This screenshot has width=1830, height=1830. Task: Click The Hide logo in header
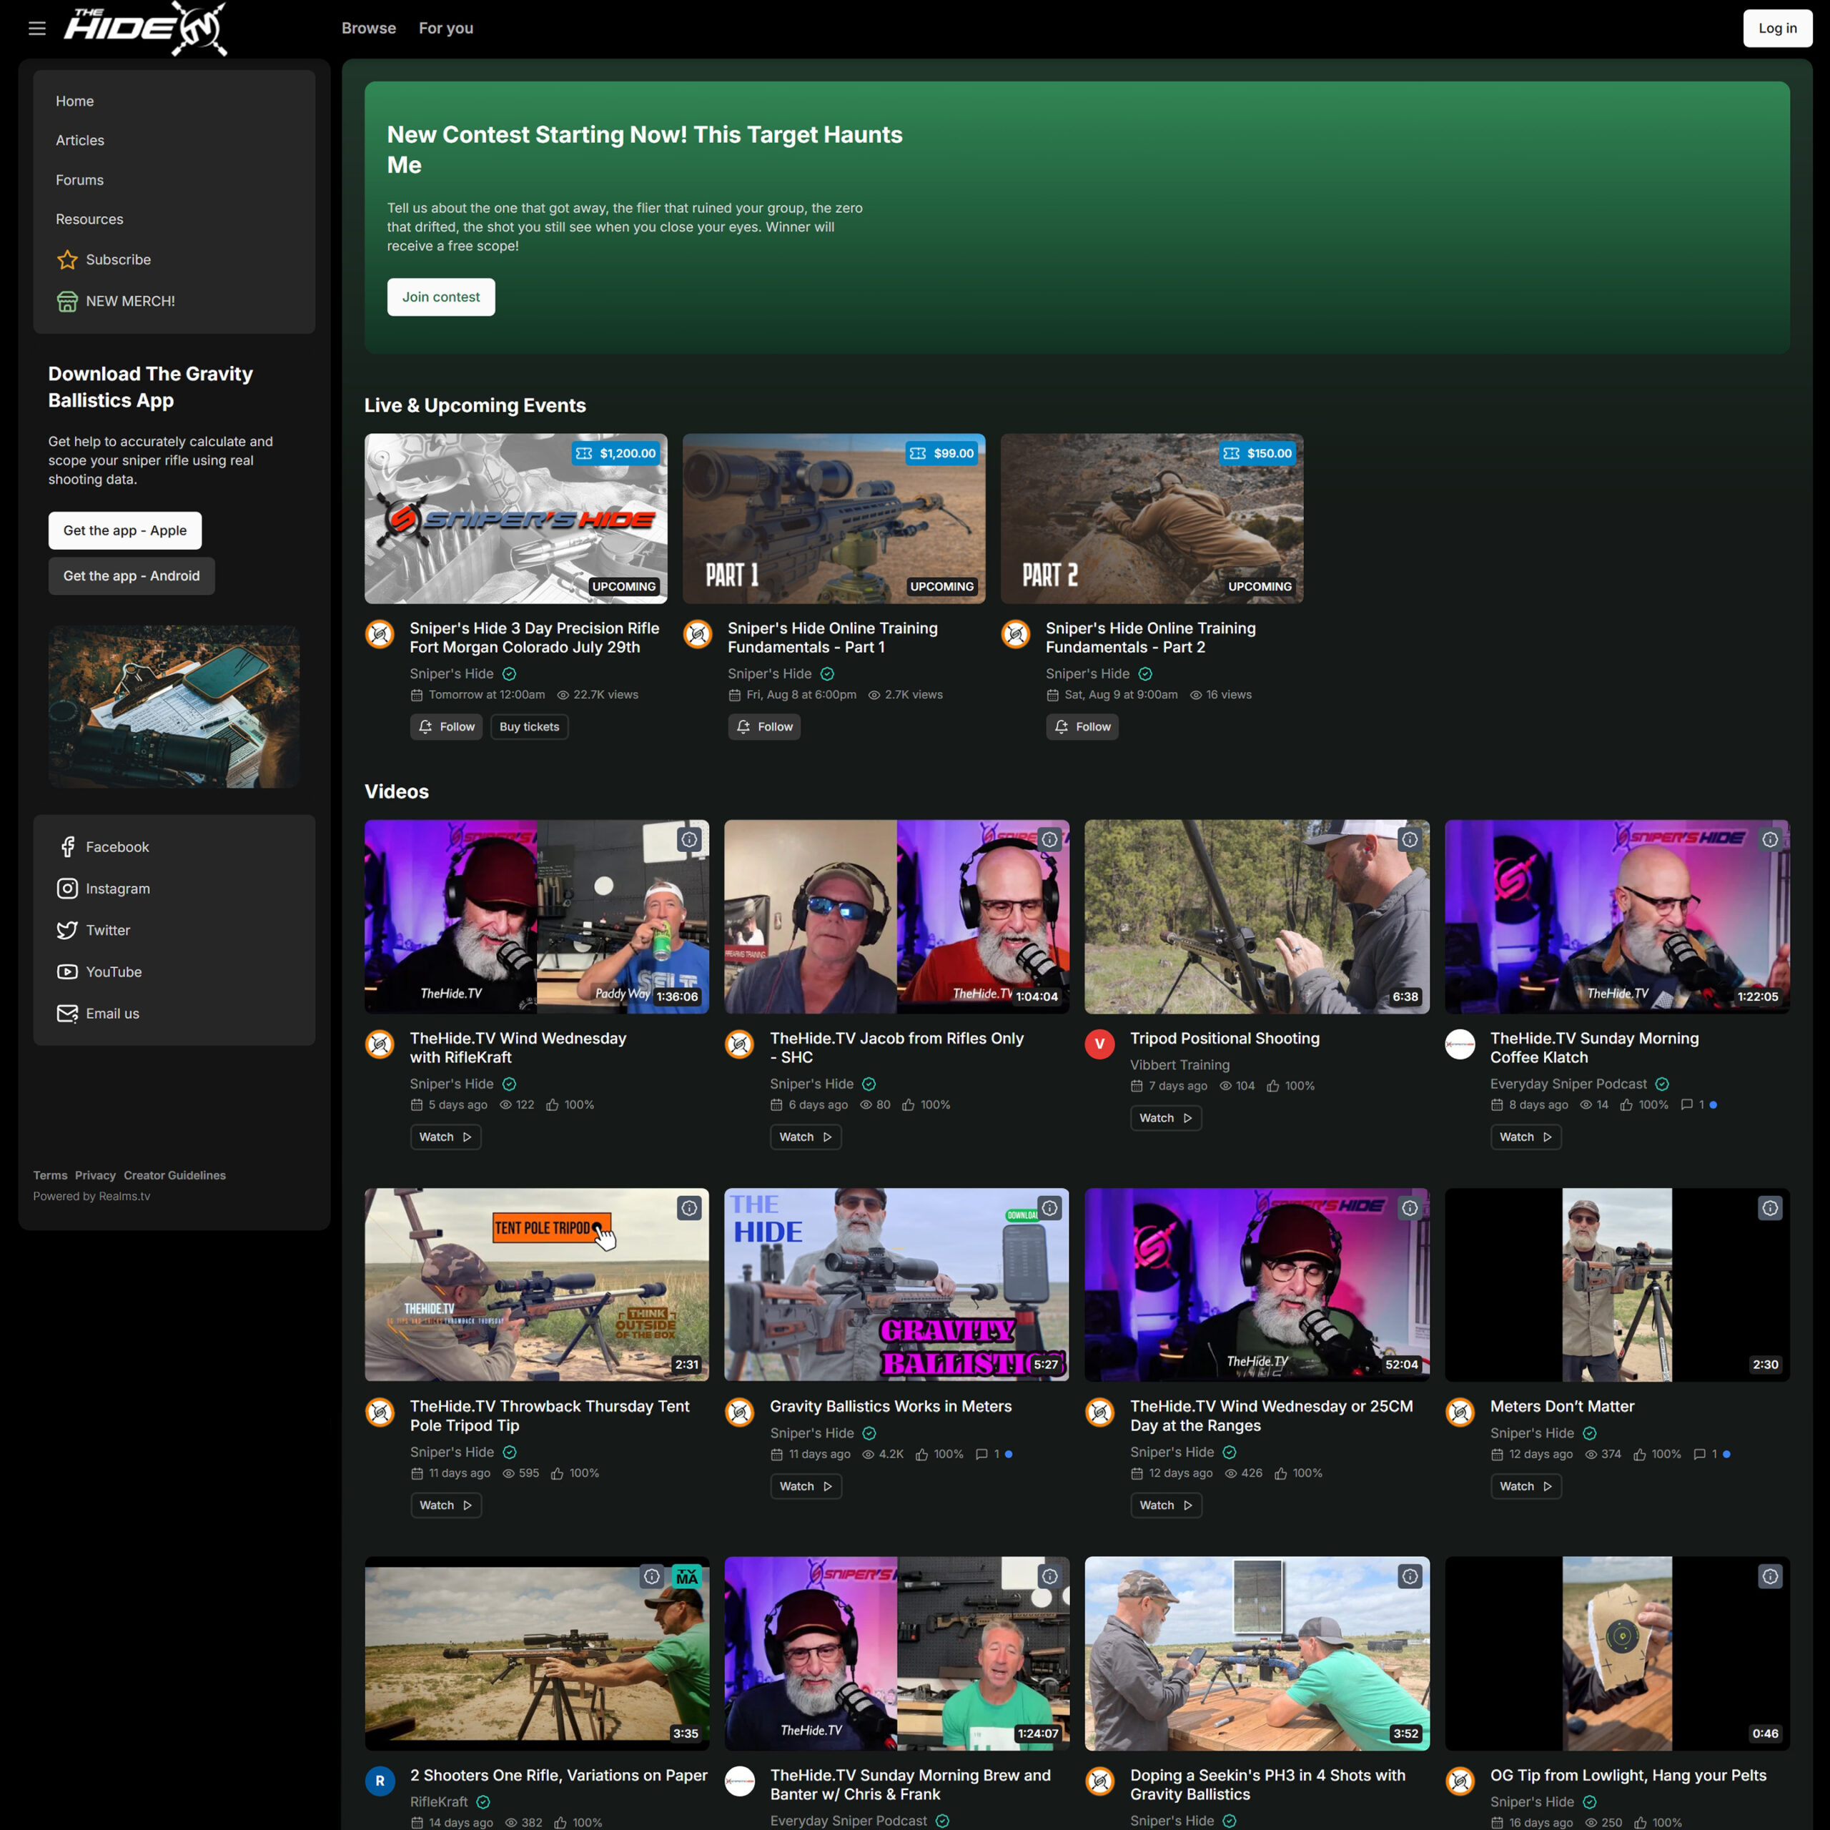(146, 29)
